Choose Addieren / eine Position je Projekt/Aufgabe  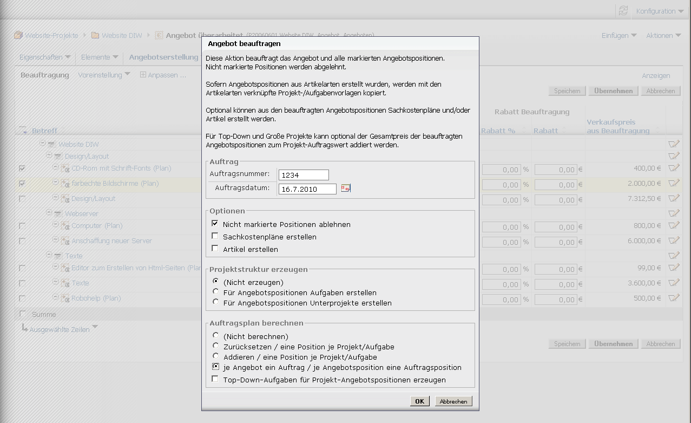[216, 356]
